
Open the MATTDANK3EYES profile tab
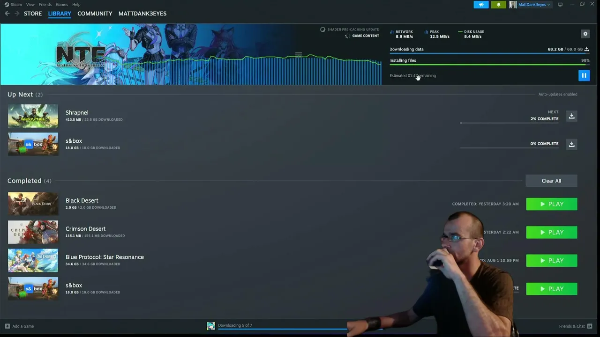[x=142, y=14]
